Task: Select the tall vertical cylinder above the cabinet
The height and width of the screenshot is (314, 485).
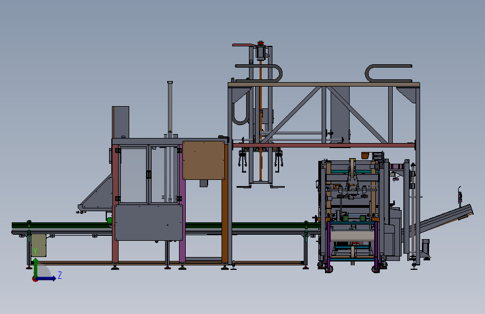Action: tap(170, 107)
